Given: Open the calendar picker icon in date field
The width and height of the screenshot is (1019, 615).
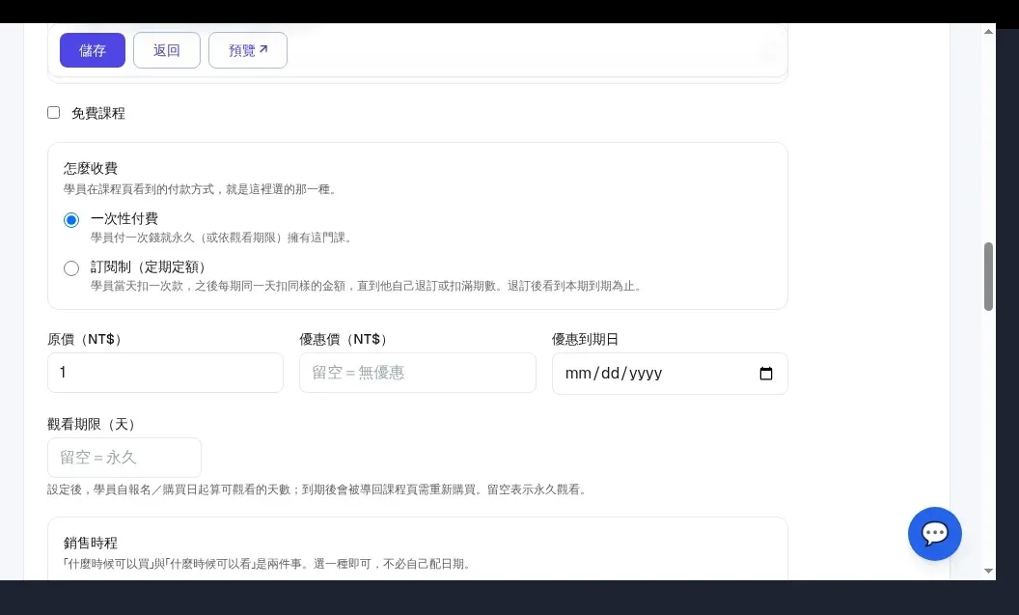Looking at the screenshot, I should pyautogui.click(x=766, y=374).
